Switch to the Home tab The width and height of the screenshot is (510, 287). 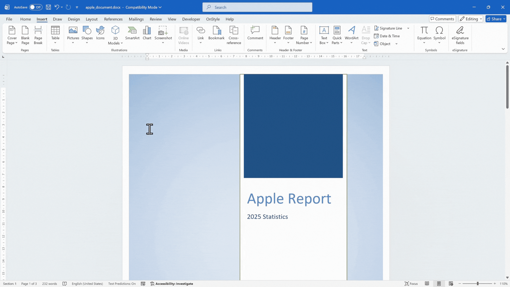pyautogui.click(x=25, y=19)
